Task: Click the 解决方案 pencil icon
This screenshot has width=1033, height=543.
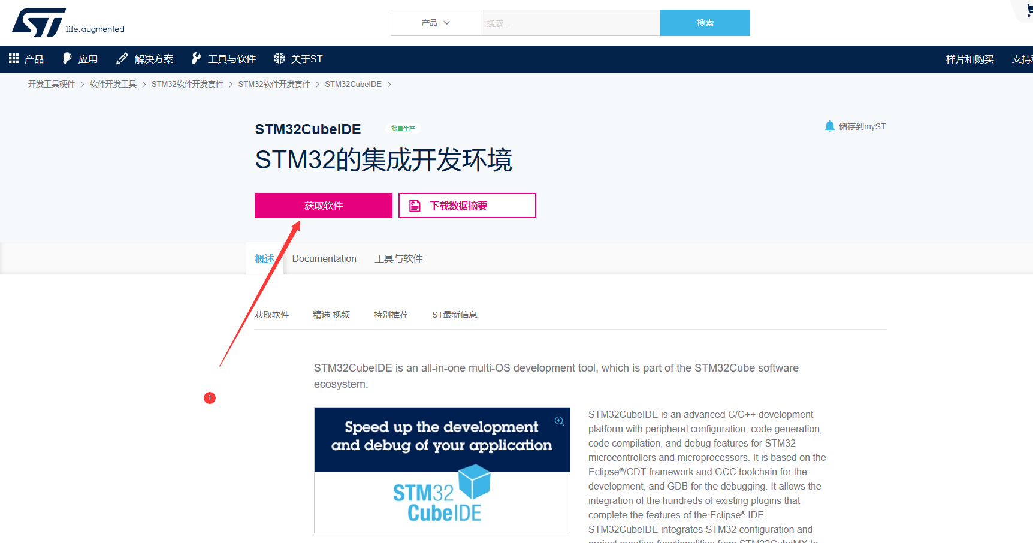Action: pyautogui.click(x=122, y=58)
